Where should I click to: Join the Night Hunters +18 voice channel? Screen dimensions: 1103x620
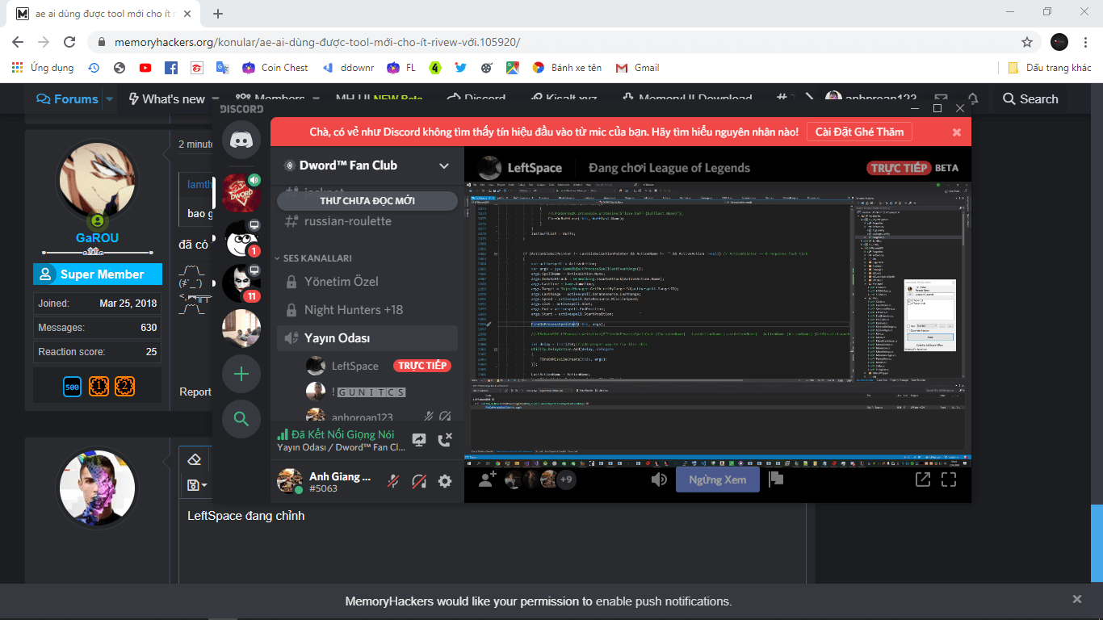coord(367,310)
